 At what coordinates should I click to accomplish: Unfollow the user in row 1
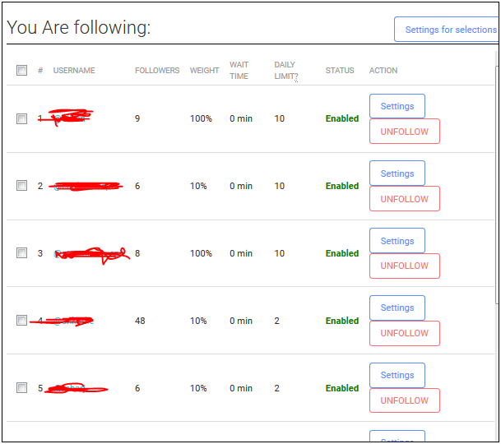coord(405,132)
